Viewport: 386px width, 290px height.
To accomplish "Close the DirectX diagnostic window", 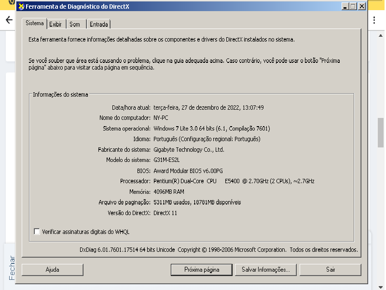I will pos(361,6).
